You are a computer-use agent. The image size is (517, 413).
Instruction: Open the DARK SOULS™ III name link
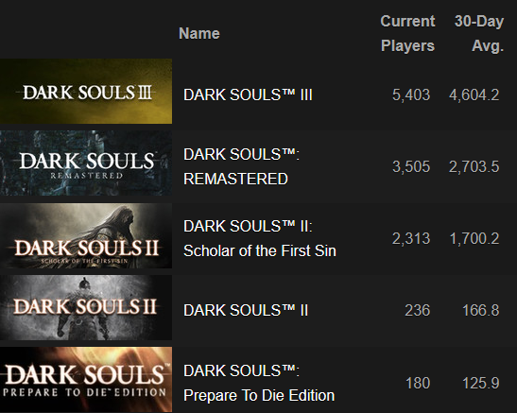248,95
